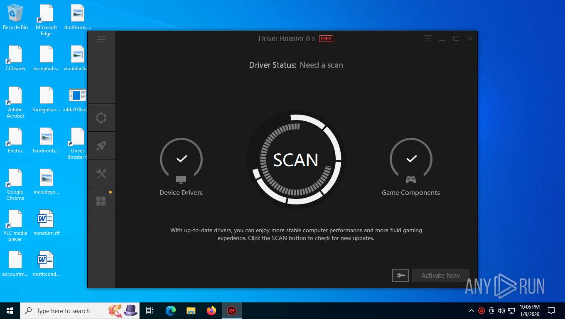The image size is (565, 319).
Task: Open Firefox from the taskbar
Action: point(211,311)
